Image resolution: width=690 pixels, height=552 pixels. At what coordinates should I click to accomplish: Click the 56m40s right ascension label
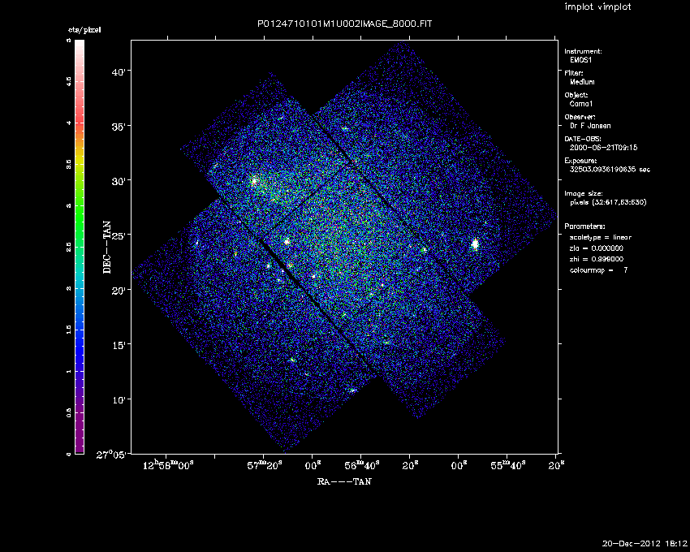click(362, 466)
